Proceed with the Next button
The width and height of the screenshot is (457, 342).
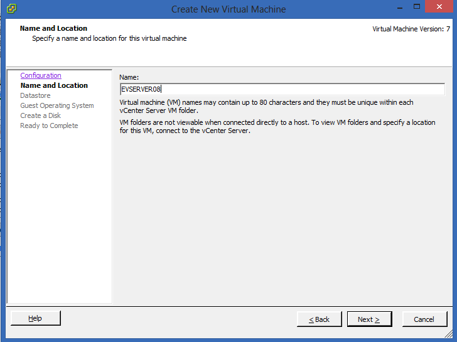click(369, 319)
